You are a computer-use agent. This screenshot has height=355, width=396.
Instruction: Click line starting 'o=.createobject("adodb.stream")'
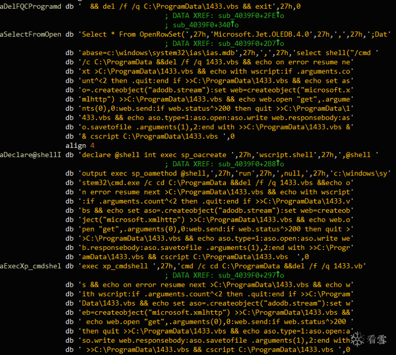[x=209, y=90]
